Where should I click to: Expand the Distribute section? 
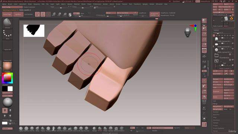point(216,120)
